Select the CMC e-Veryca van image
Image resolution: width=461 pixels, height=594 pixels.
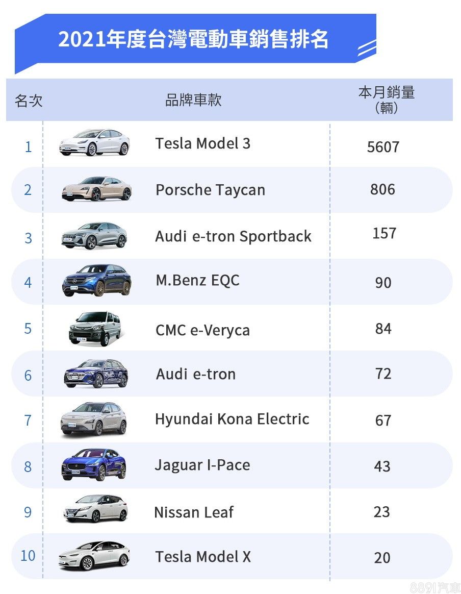pyautogui.click(x=95, y=328)
